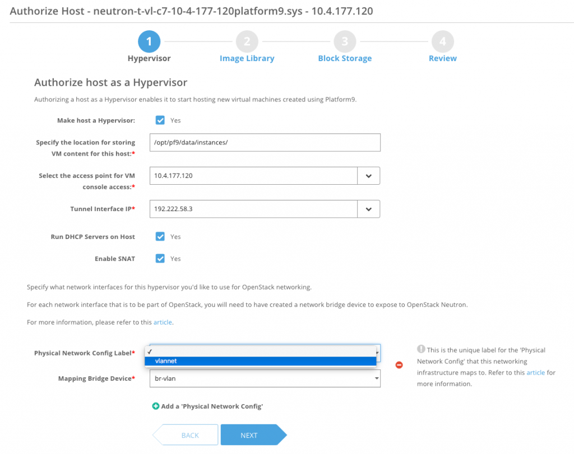Toggle Run DHCP Servers on Host checkbox
574x454 pixels.
[x=160, y=237]
